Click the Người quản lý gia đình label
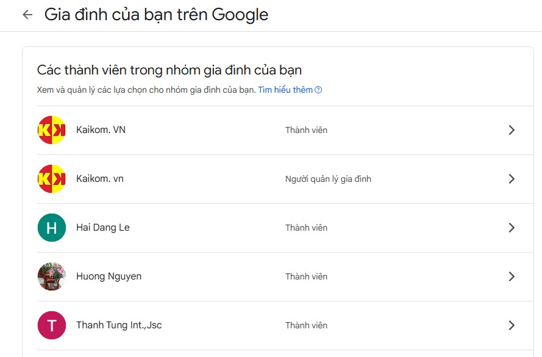Screen dimensions: 542x357 (328, 179)
